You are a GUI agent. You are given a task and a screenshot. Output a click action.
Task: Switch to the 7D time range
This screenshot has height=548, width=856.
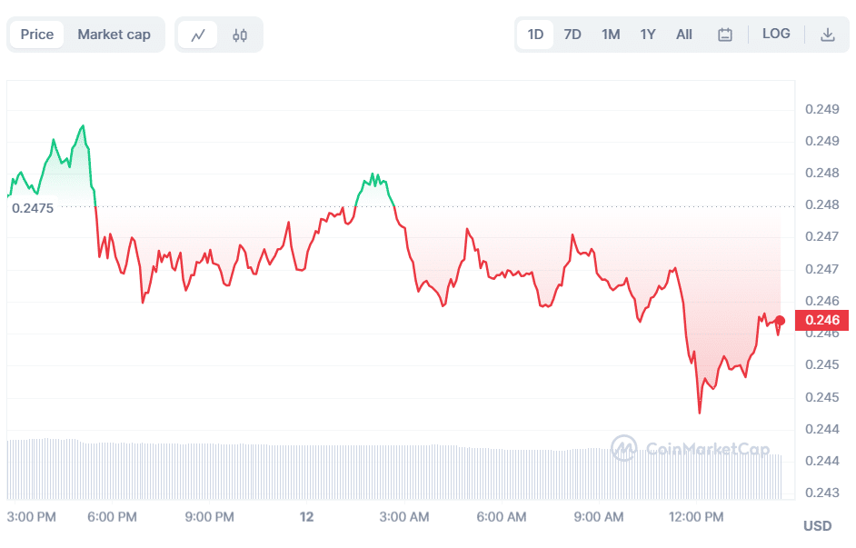click(x=572, y=34)
